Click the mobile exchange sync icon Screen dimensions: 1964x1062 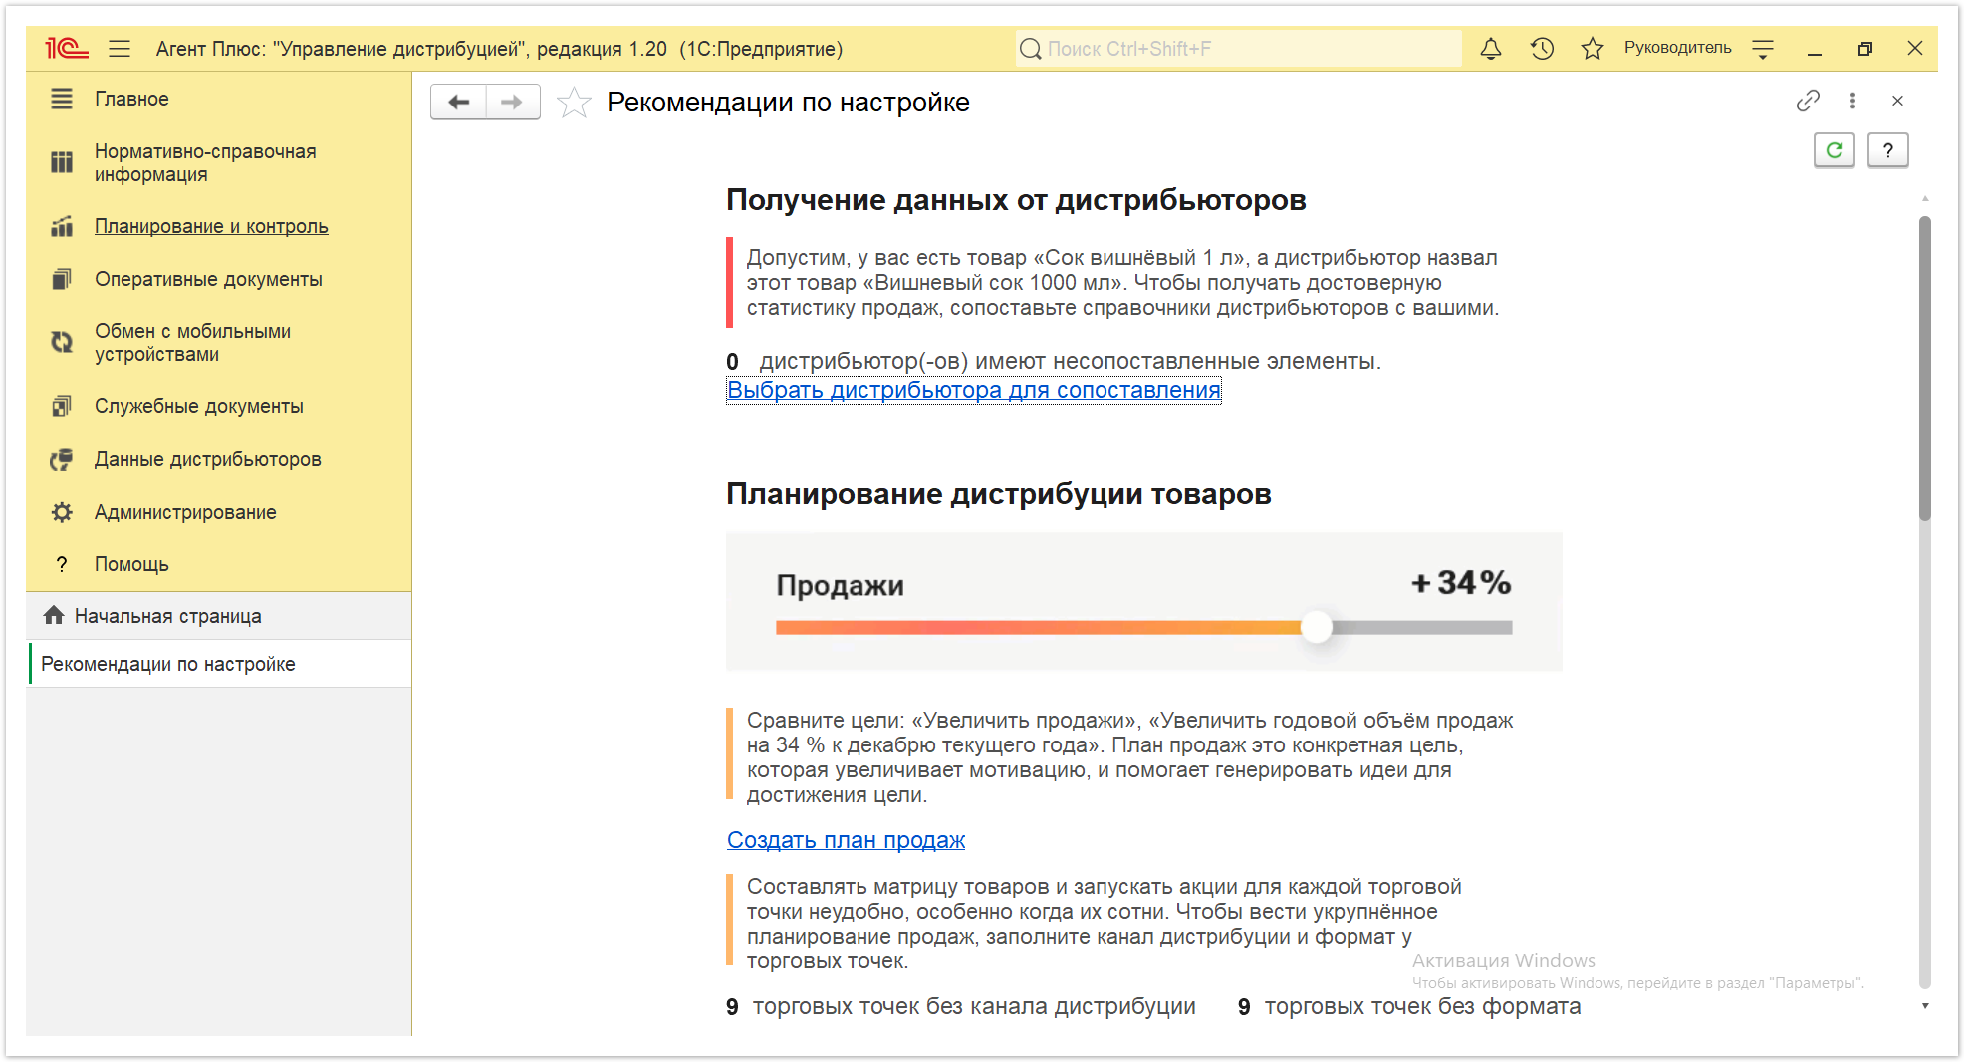point(62,342)
